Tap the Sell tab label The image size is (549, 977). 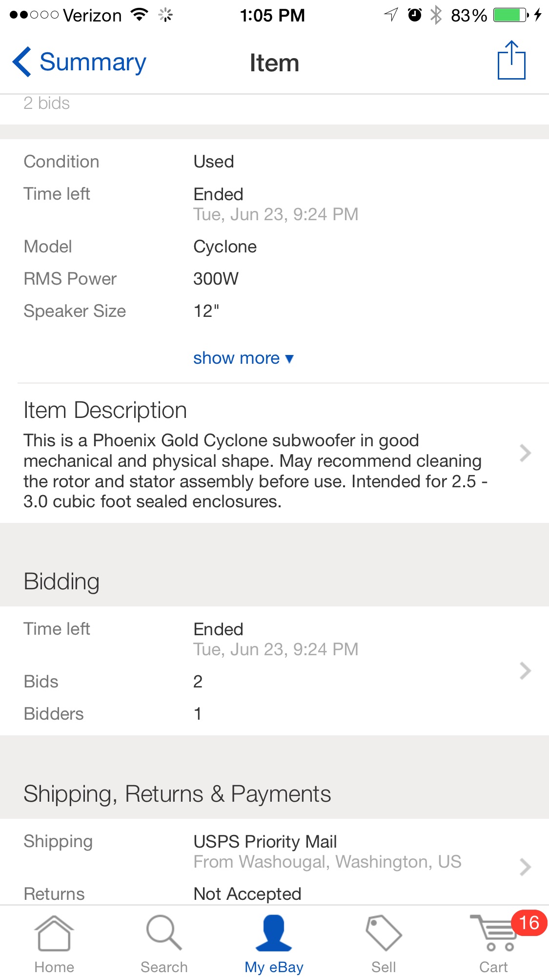click(x=384, y=967)
